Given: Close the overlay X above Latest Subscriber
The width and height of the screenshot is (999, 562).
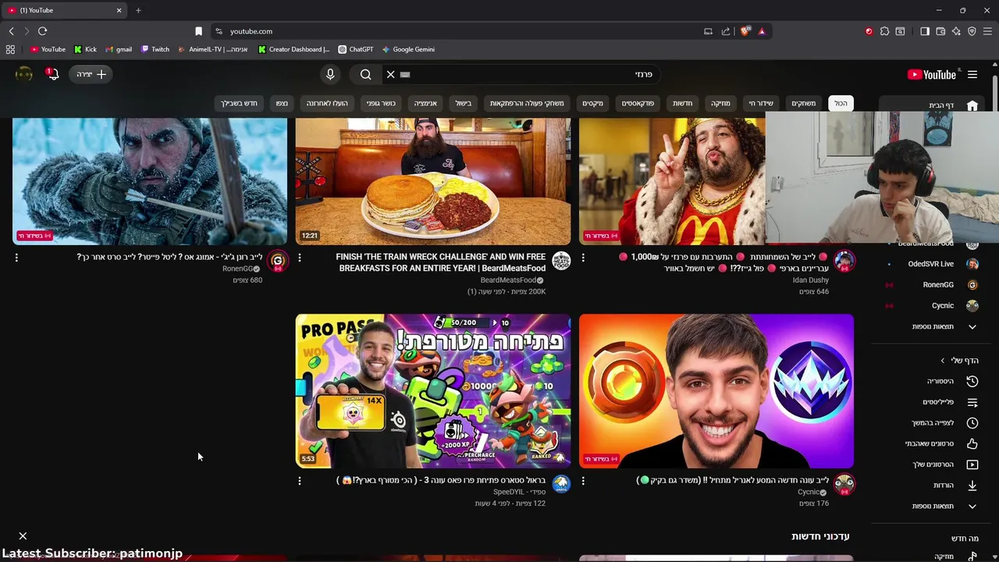Looking at the screenshot, I should [x=23, y=536].
